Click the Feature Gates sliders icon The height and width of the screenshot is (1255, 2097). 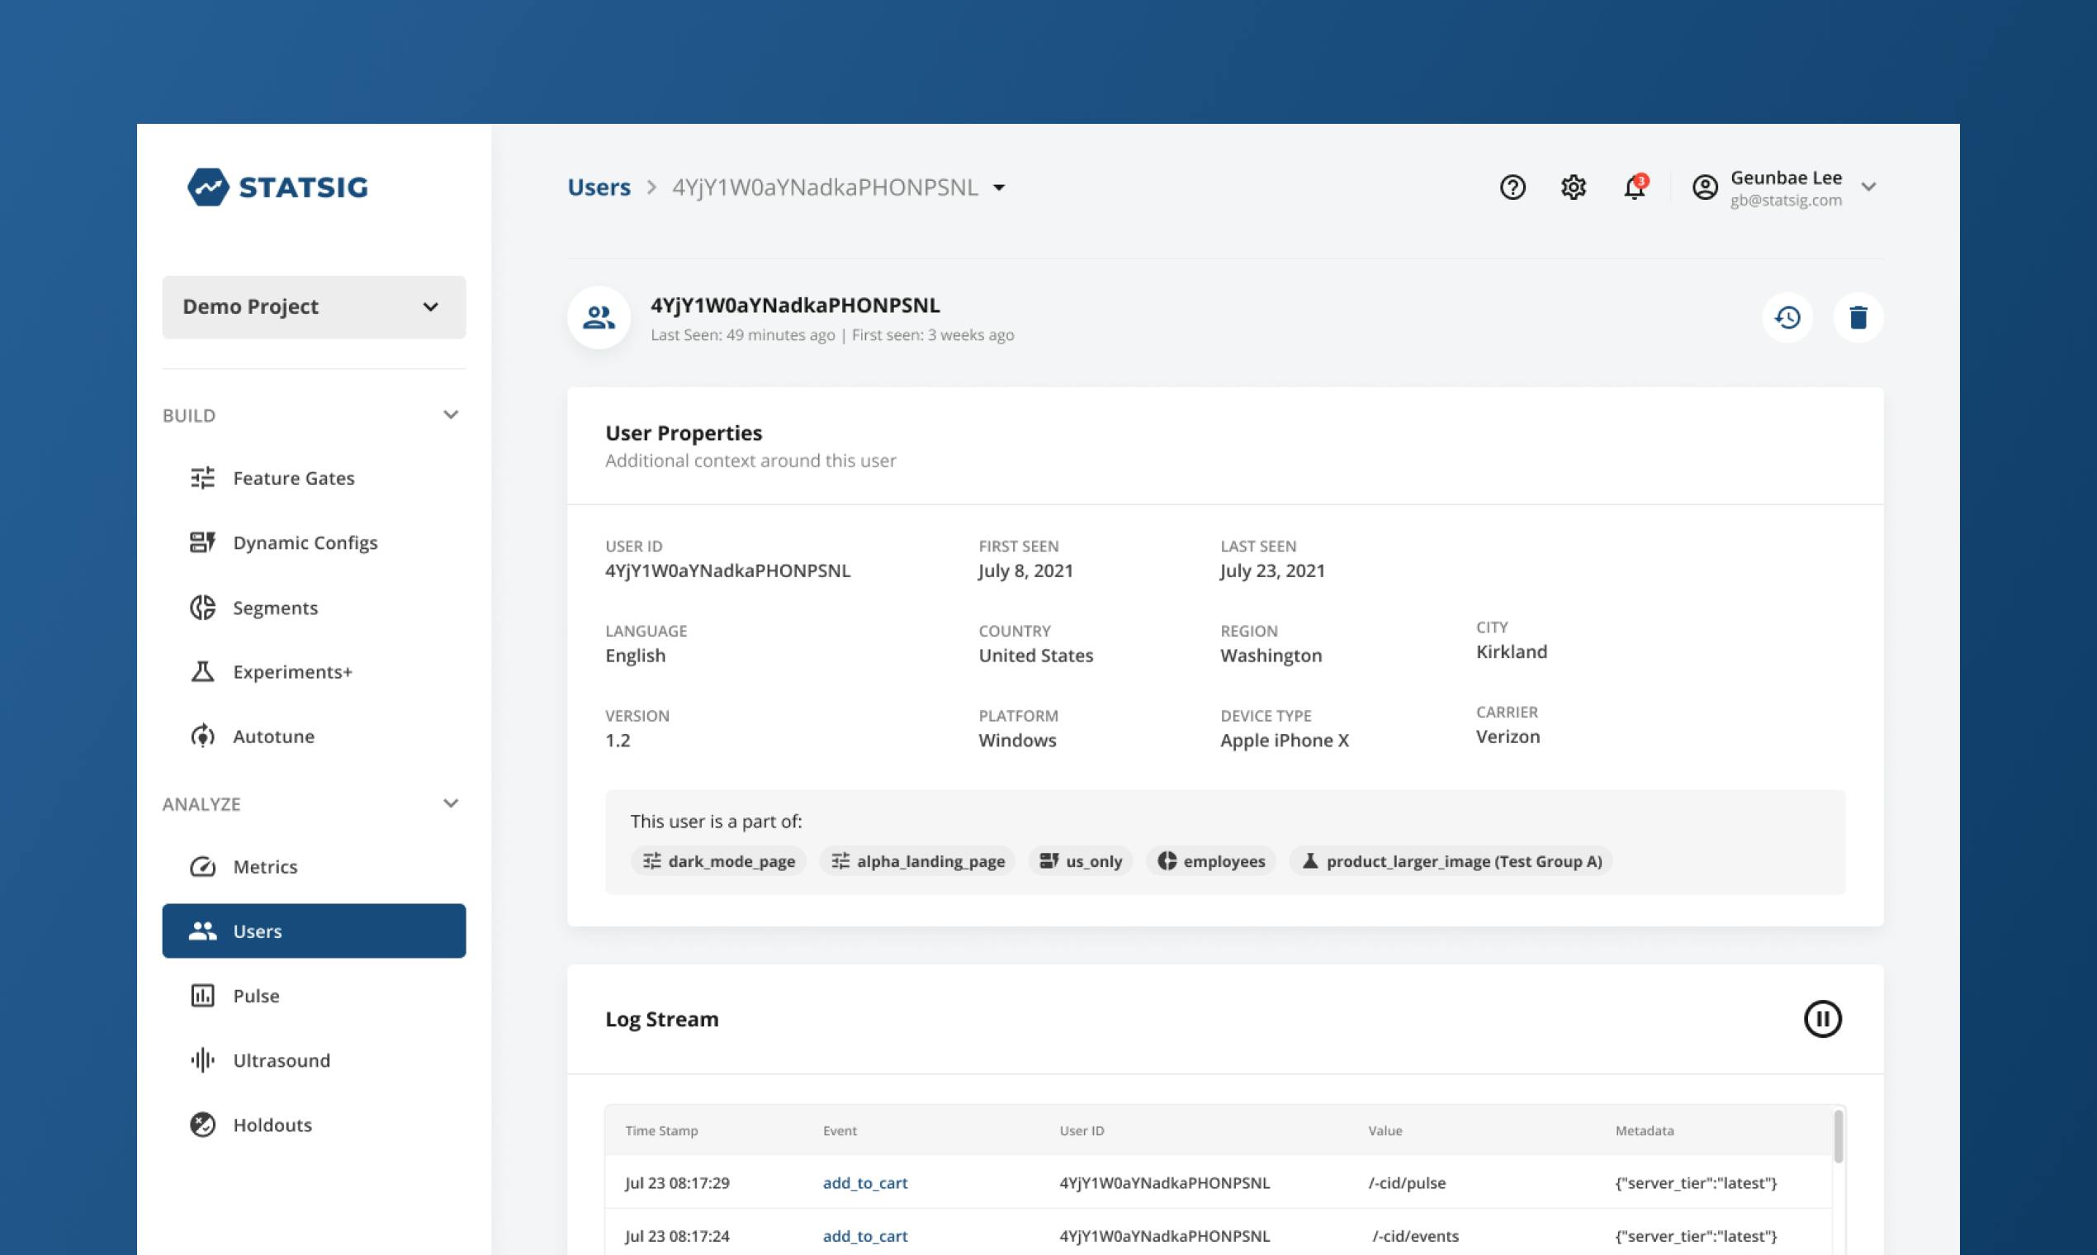[x=202, y=478]
